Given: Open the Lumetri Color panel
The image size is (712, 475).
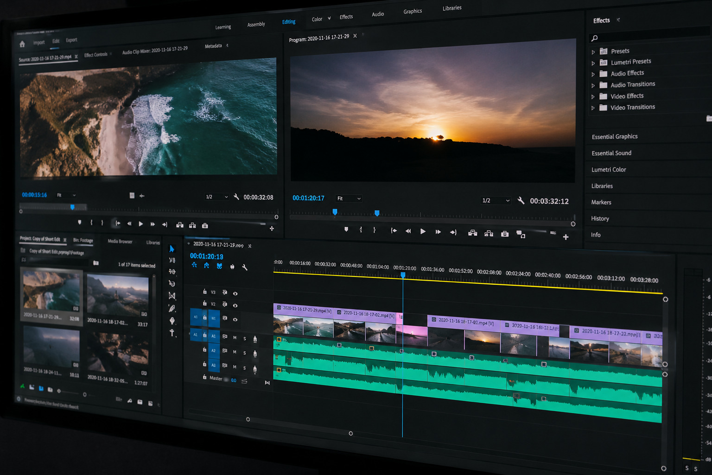Looking at the screenshot, I should pos(609,170).
